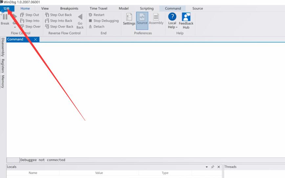Click Stop Debugging
Screen dimensions: 285x178
click(104, 21)
